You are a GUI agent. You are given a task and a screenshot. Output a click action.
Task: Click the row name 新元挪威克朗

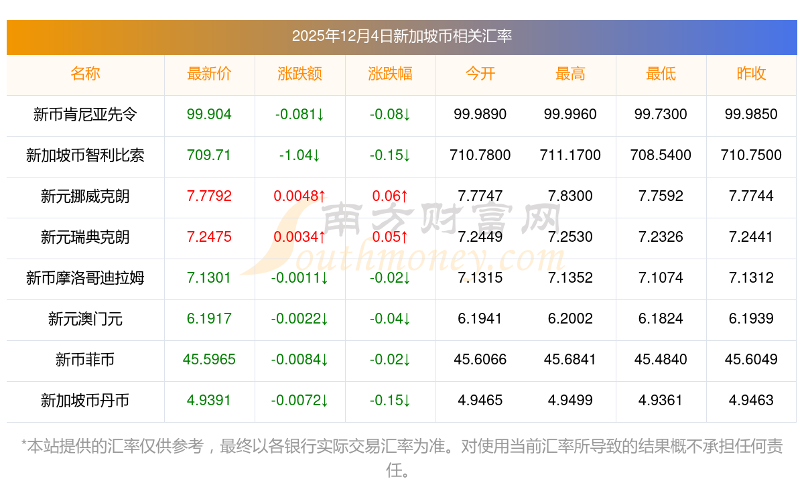coord(85,196)
